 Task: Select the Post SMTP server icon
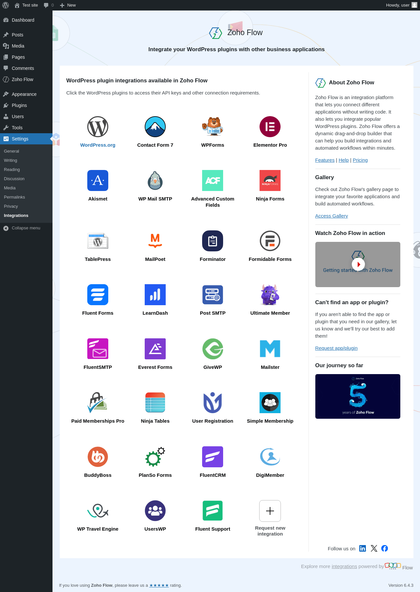pos(213,295)
